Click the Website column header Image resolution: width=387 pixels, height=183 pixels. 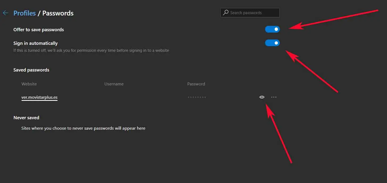29,84
